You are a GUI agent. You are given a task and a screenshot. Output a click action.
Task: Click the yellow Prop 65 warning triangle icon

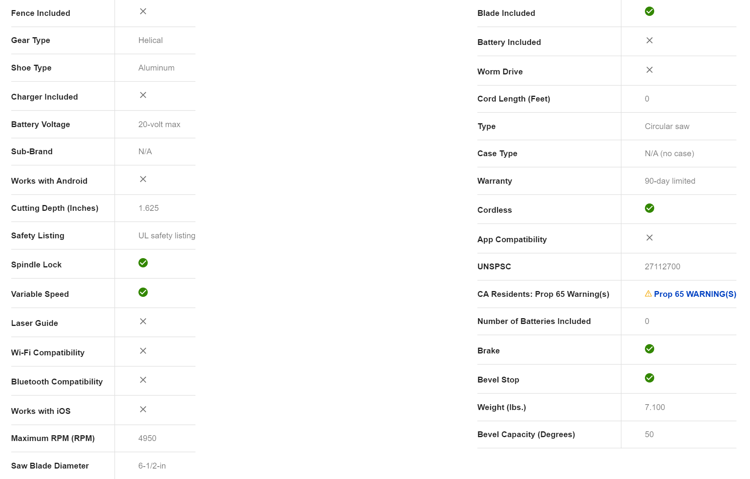(648, 294)
